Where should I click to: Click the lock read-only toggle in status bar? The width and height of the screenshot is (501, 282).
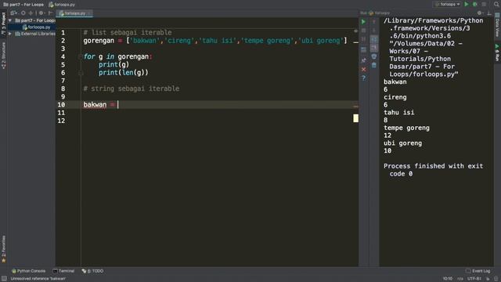point(488,279)
